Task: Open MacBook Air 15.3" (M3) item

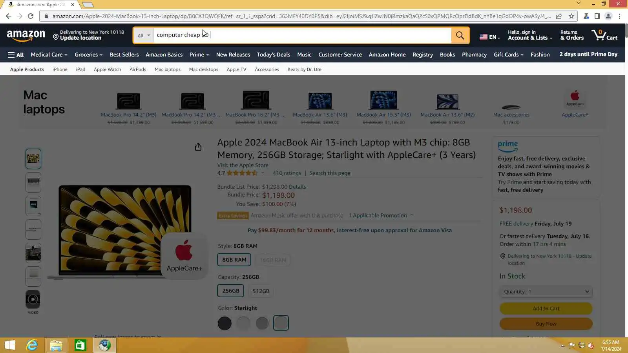Action: pyautogui.click(x=383, y=107)
